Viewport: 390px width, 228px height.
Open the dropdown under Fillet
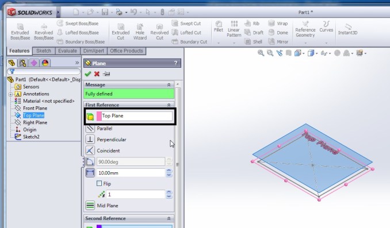coord(219,43)
